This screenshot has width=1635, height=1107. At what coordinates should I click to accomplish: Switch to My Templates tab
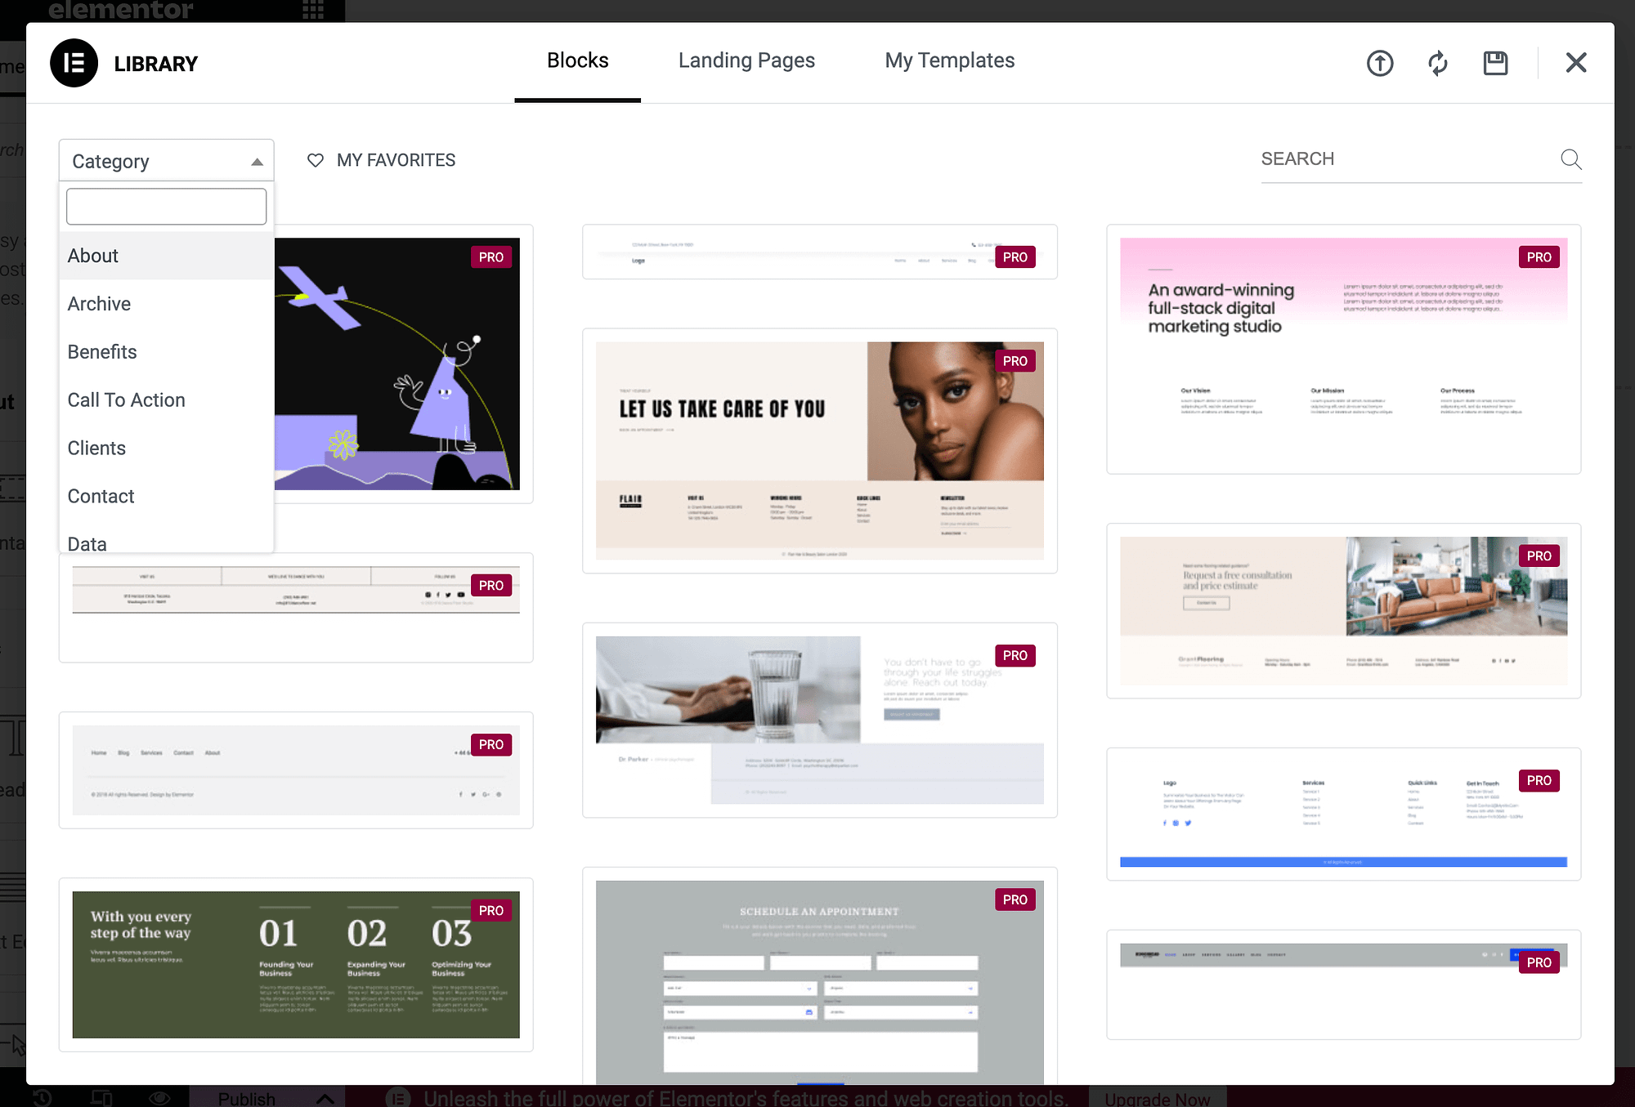[x=949, y=60]
